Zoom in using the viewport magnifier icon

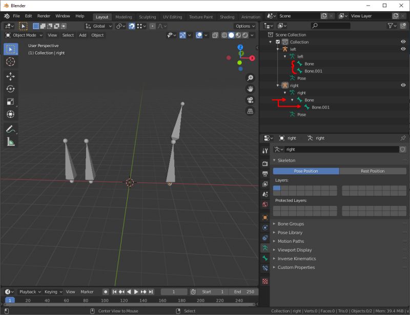pos(250,78)
